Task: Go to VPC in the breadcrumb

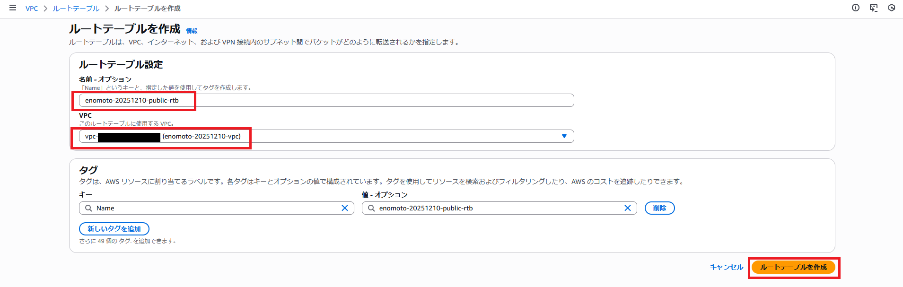Action: tap(32, 9)
